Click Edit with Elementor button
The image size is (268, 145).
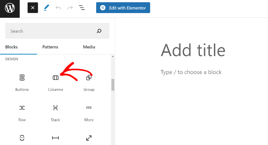(x=123, y=8)
